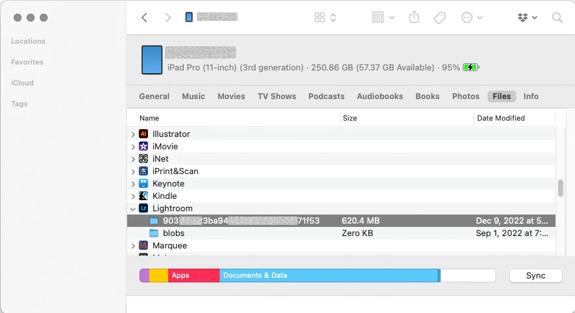Open the group-by options menu

pyautogui.click(x=383, y=17)
